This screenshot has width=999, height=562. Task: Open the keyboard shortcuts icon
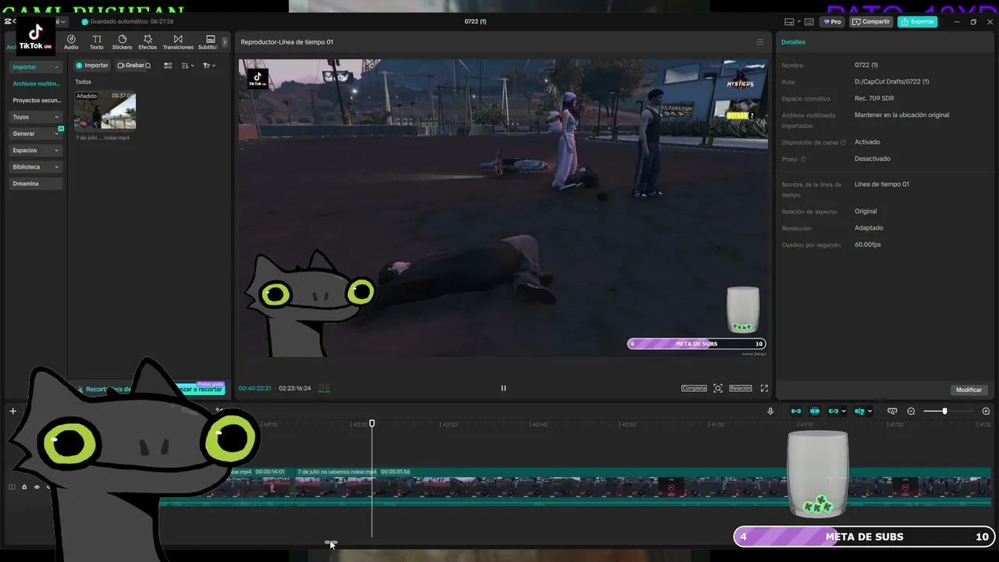point(809,22)
